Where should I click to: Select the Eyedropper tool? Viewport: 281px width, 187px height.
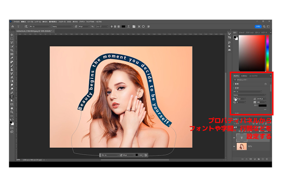[x=12, y=58]
